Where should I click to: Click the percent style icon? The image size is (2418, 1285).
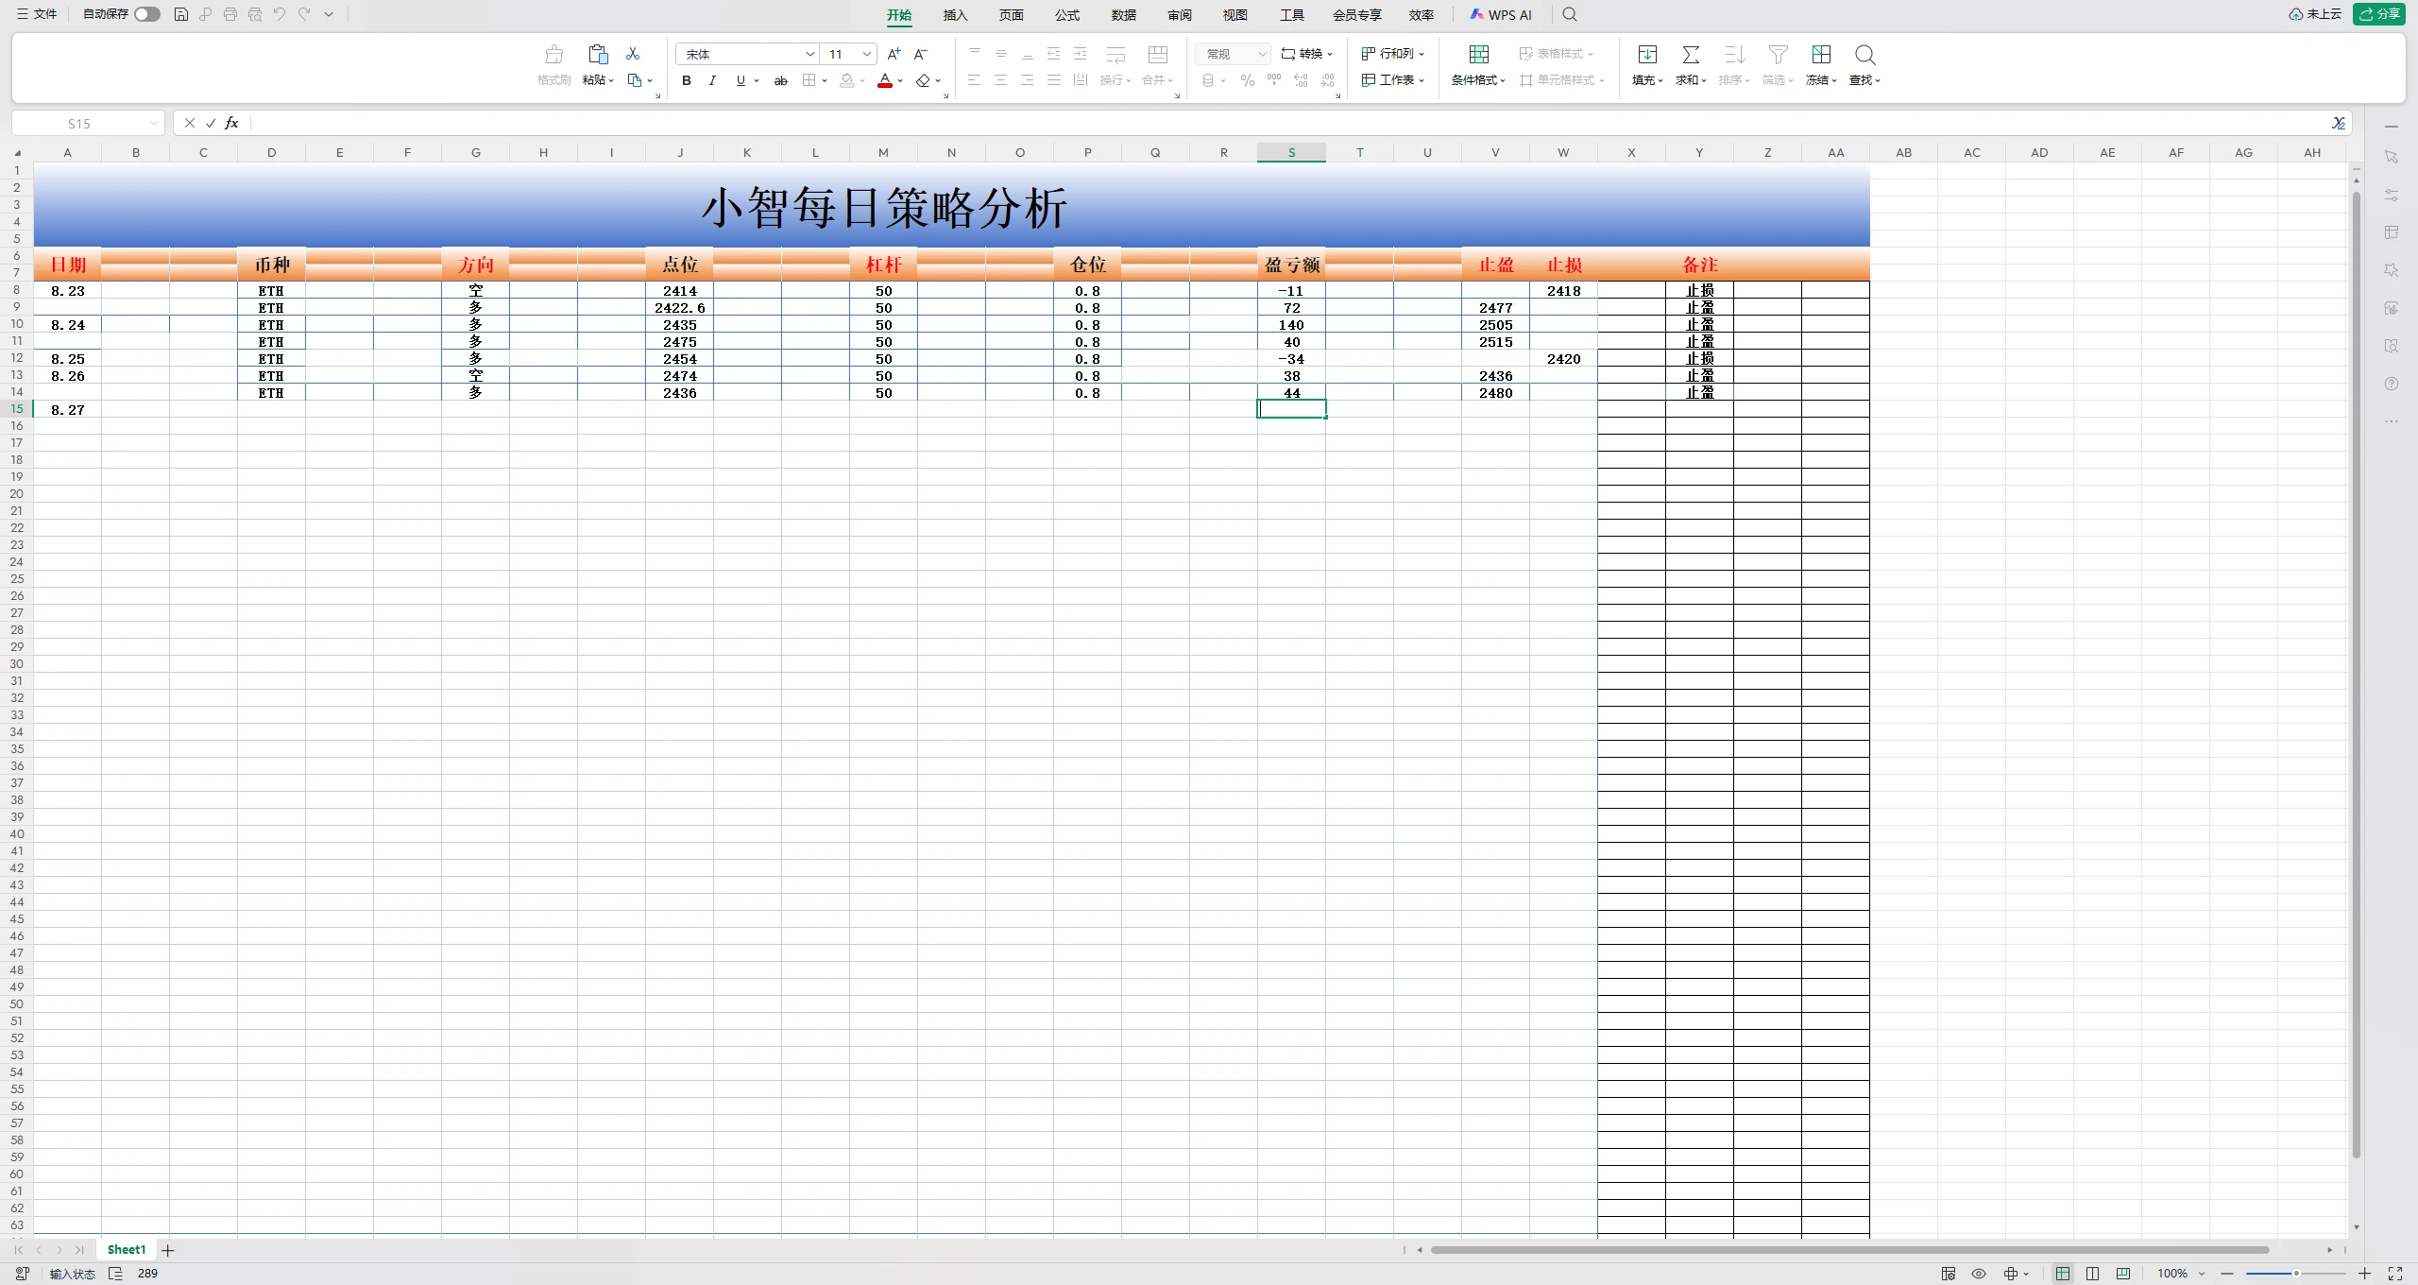[x=1248, y=80]
